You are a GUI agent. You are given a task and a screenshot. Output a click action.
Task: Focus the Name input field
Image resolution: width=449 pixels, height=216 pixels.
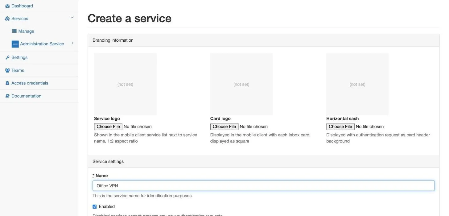[x=264, y=186]
